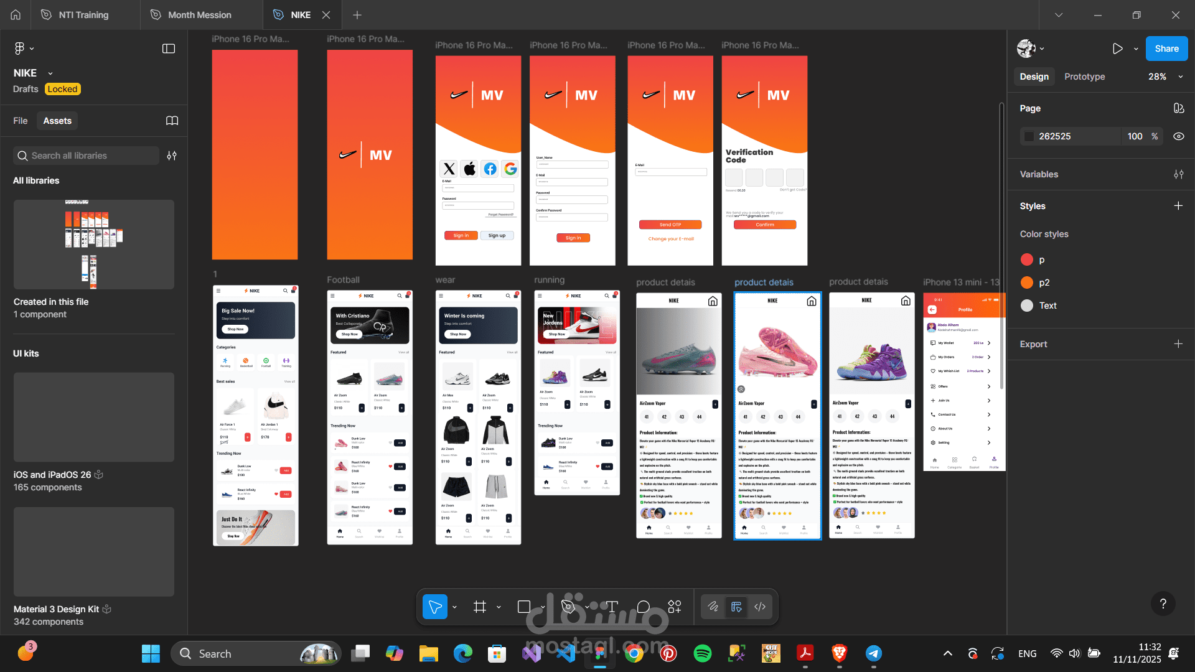Image resolution: width=1195 pixels, height=672 pixels.
Task: Click the Drafts location link
Action: [26, 89]
